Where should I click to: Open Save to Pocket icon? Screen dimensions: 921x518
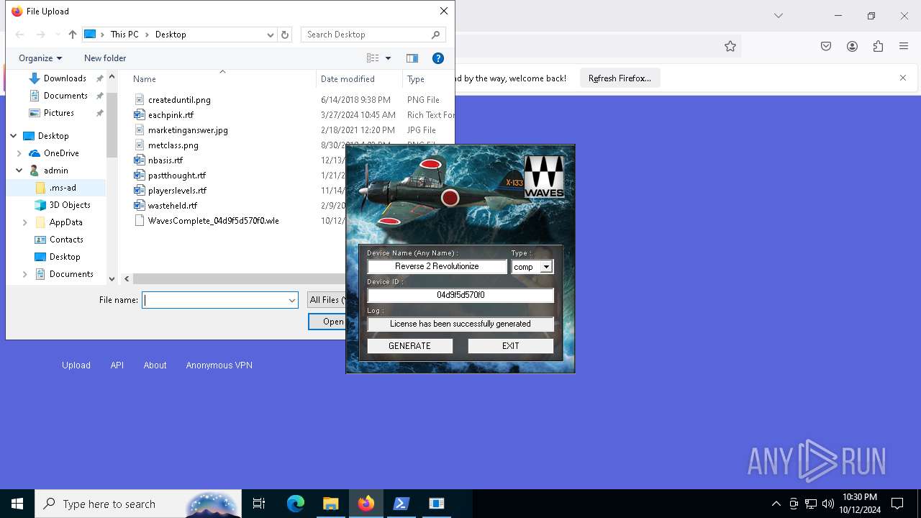coord(826,46)
